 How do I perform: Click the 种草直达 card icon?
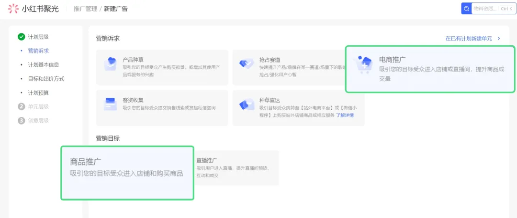point(247,104)
